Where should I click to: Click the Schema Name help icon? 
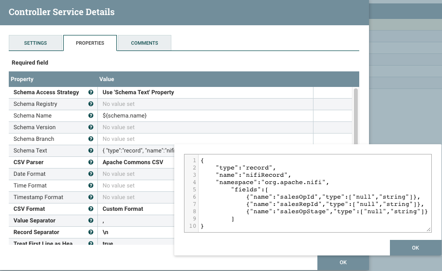click(91, 116)
